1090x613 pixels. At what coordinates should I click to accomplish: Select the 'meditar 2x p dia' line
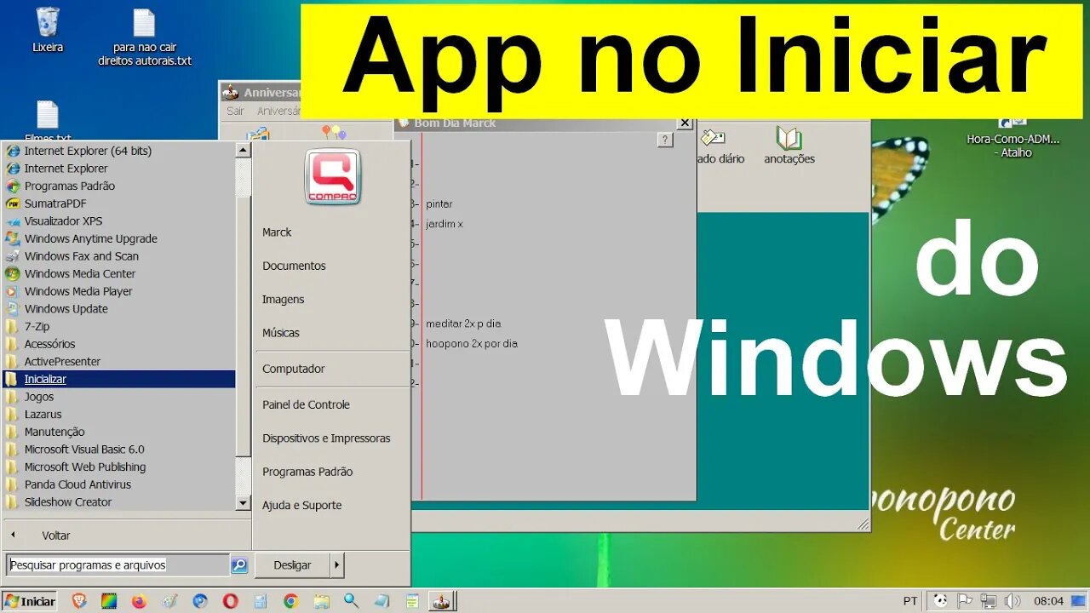(x=463, y=324)
